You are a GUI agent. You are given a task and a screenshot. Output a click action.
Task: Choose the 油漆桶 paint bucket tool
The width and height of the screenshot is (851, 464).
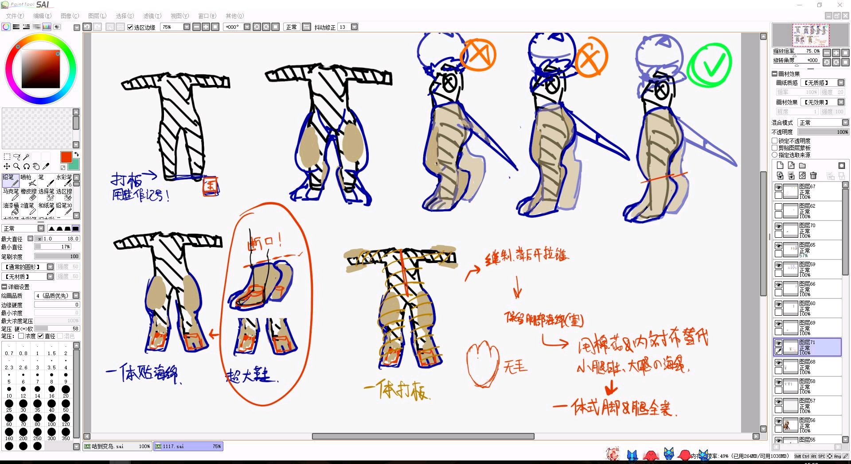click(x=11, y=209)
